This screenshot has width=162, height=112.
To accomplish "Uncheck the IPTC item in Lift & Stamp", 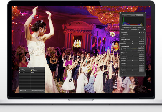I will point(20,72).
